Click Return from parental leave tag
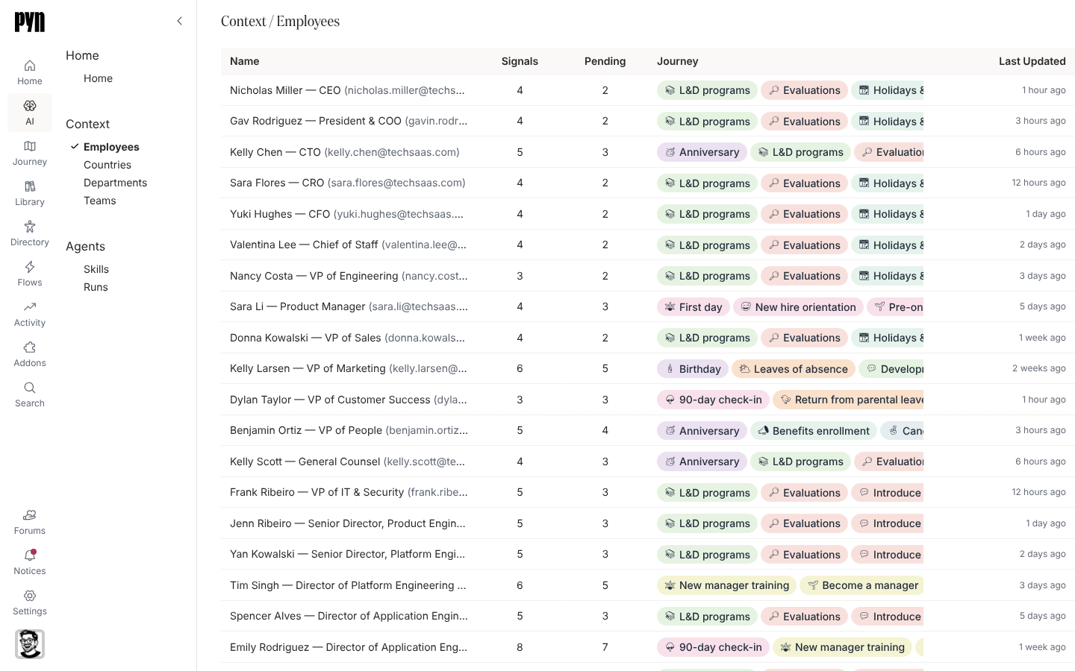This screenshot has width=1075, height=671. coord(849,400)
